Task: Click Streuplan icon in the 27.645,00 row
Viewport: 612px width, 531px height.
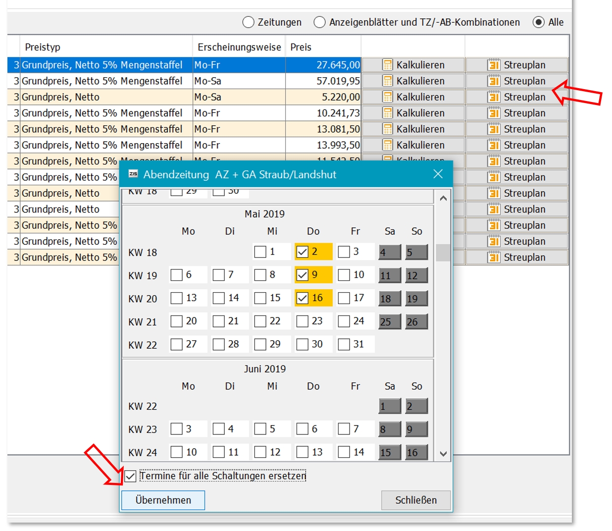Action: [x=493, y=65]
